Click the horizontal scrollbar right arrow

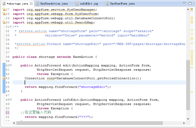(x=184, y=123)
